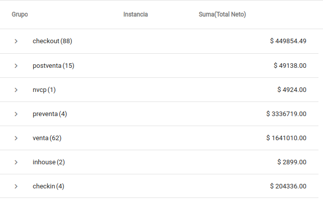Expand the preventa group chevron
The height and width of the screenshot is (207, 323).
16,114
